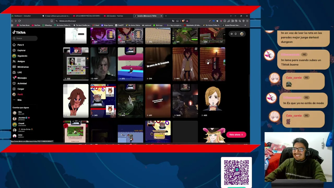Open the ChatGPT bookmark
The height and width of the screenshot is (188, 334).
[120, 25]
